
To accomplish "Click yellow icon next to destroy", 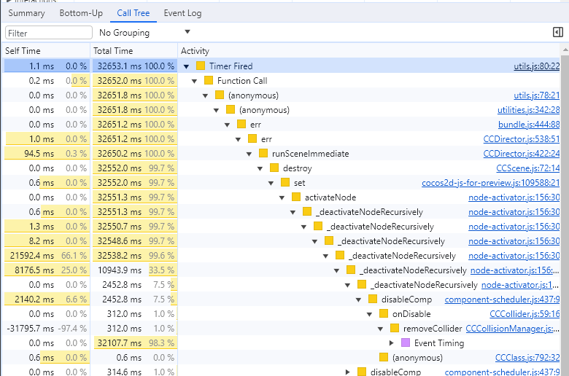I will (x=274, y=168).
